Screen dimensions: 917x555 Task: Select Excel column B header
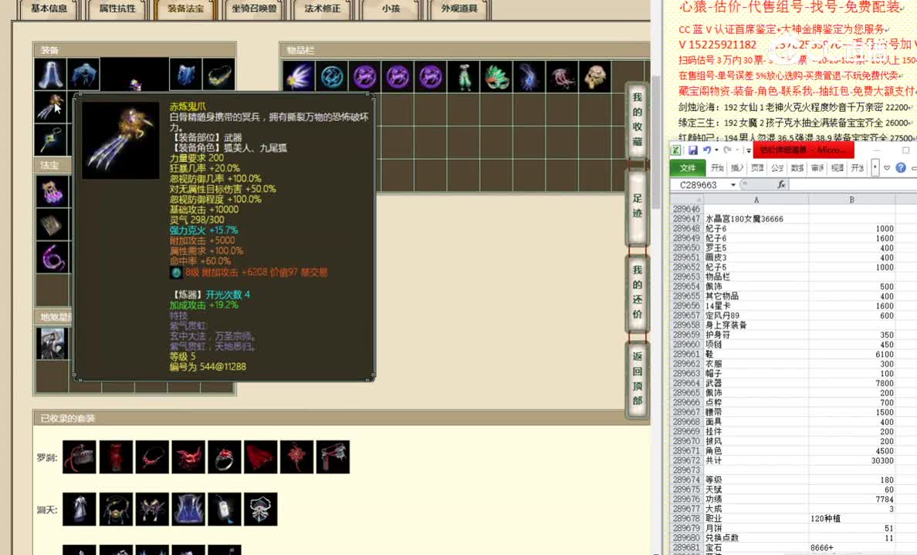point(851,200)
